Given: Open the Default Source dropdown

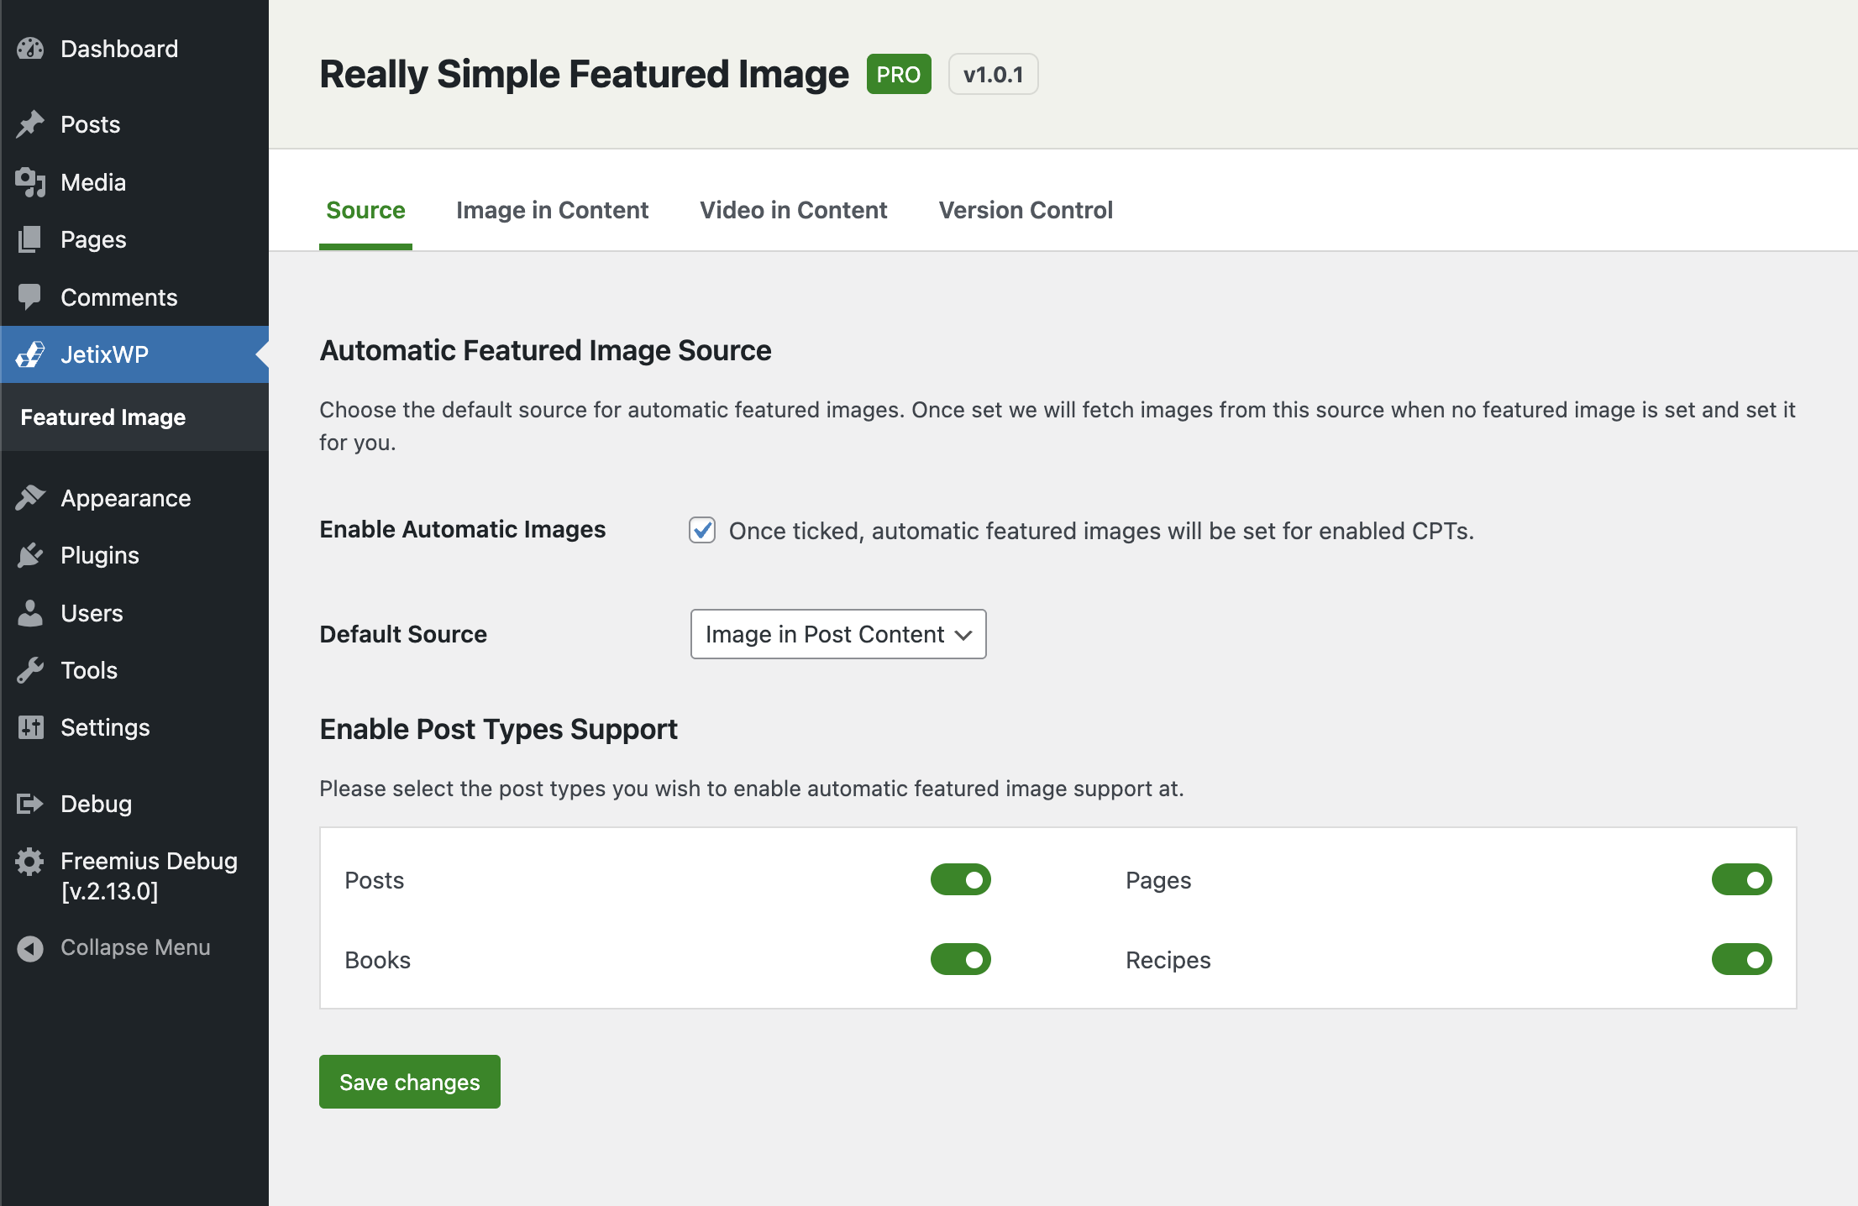Looking at the screenshot, I should [x=837, y=634].
